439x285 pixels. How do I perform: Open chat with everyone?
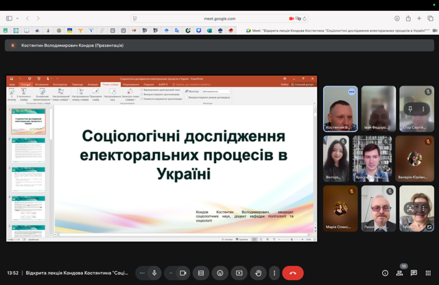coord(414,273)
